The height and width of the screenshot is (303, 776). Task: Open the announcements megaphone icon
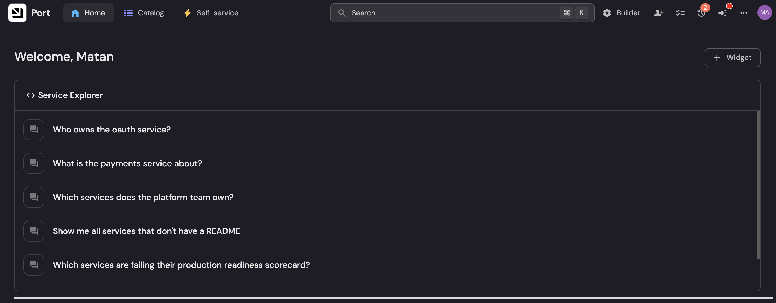(x=723, y=13)
